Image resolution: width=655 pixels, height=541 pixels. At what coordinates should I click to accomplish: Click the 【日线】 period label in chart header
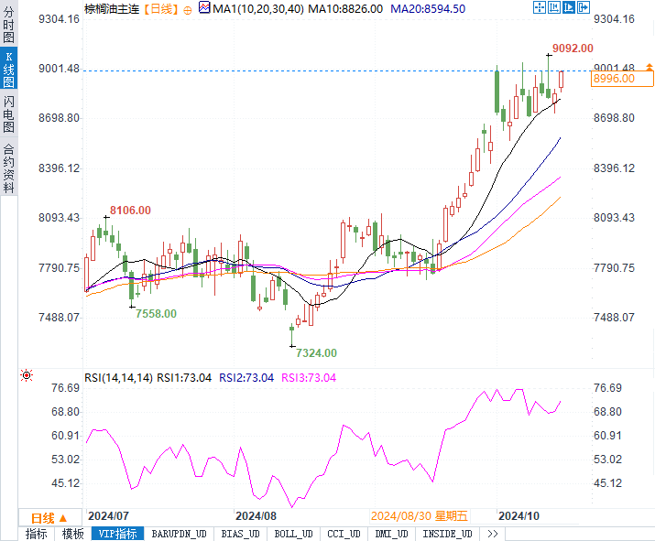click(163, 9)
